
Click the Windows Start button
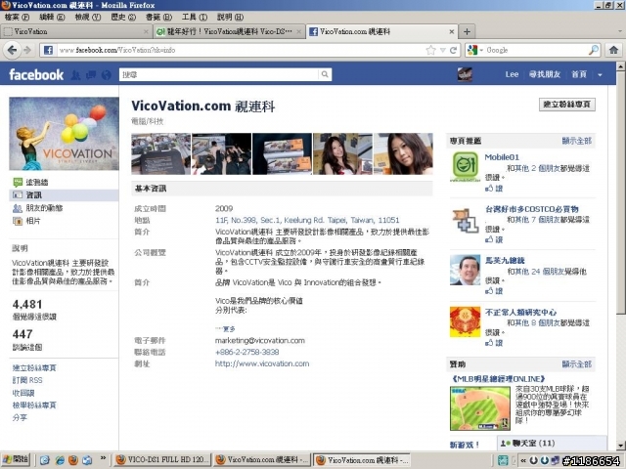16,459
